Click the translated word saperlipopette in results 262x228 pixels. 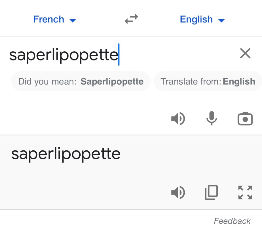pos(66,154)
